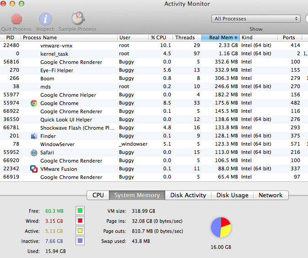Click the Inspect info icon
This screenshot has width=308, height=258.
point(45,19)
